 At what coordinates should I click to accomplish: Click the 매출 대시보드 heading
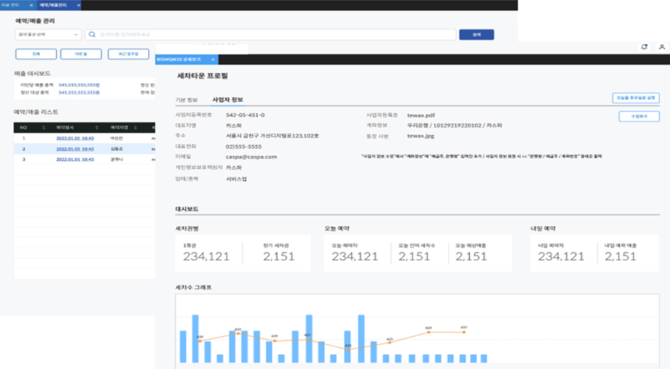pyautogui.click(x=32, y=74)
